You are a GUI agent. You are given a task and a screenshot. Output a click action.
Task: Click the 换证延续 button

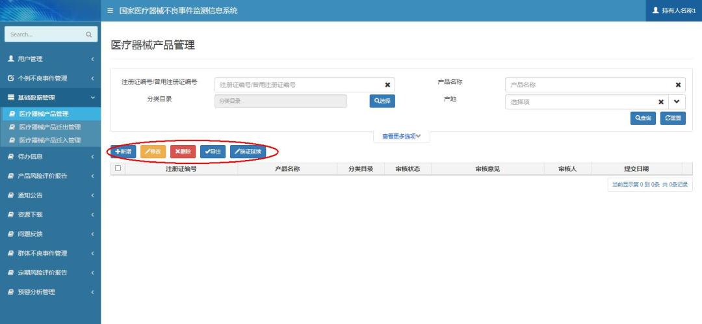[x=248, y=152]
